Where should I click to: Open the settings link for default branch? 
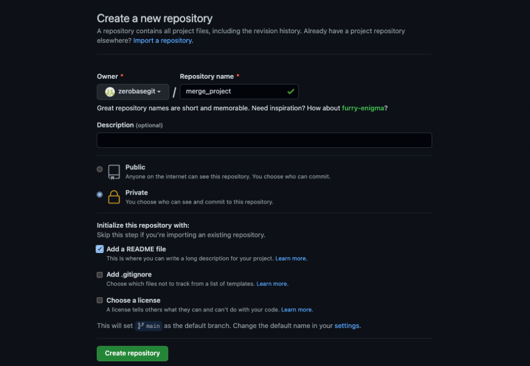point(347,326)
